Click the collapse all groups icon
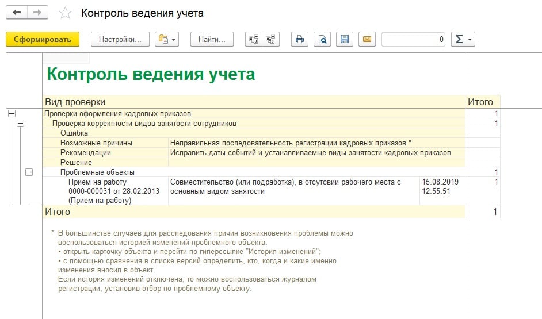Viewport: 542px width, 319px height. coord(253,39)
